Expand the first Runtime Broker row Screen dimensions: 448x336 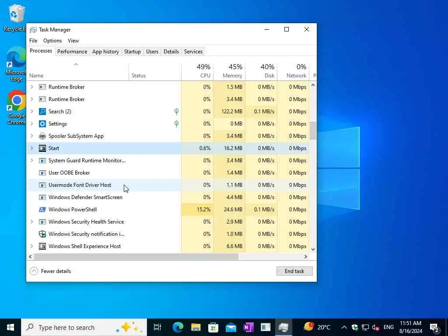32,87
